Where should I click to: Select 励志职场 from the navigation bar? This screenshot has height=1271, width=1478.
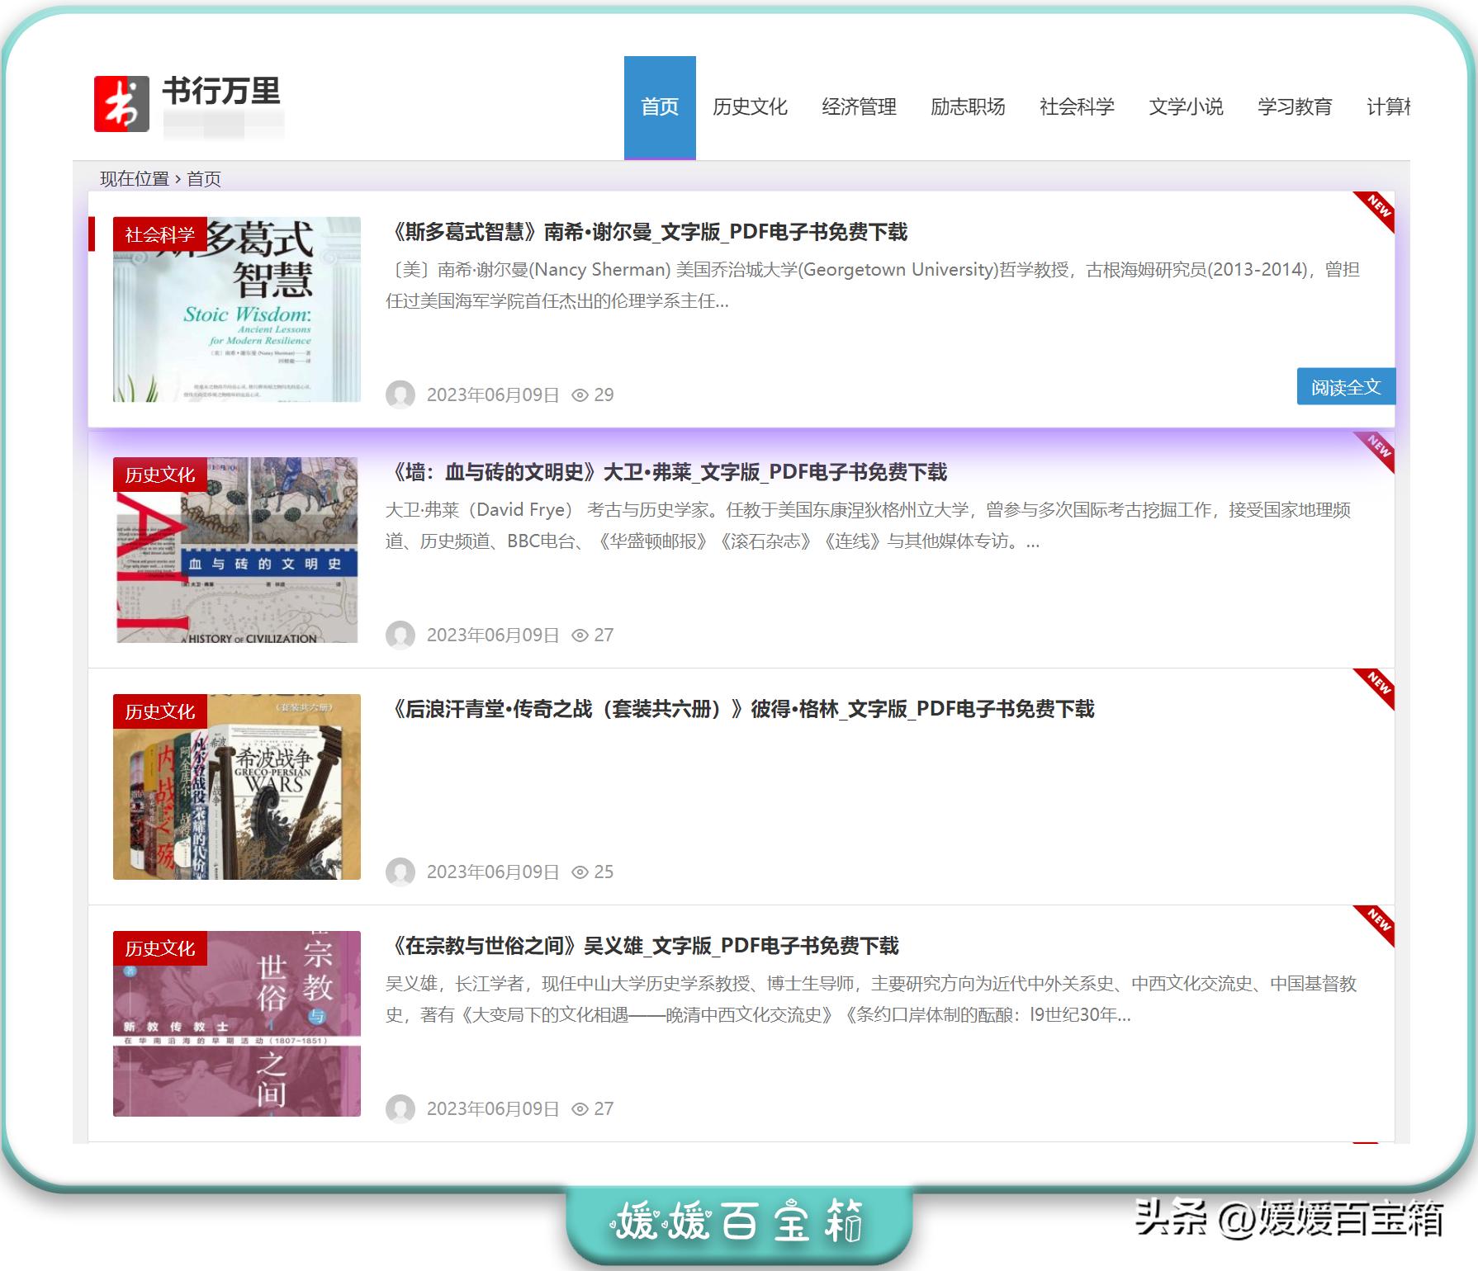[968, 106]
